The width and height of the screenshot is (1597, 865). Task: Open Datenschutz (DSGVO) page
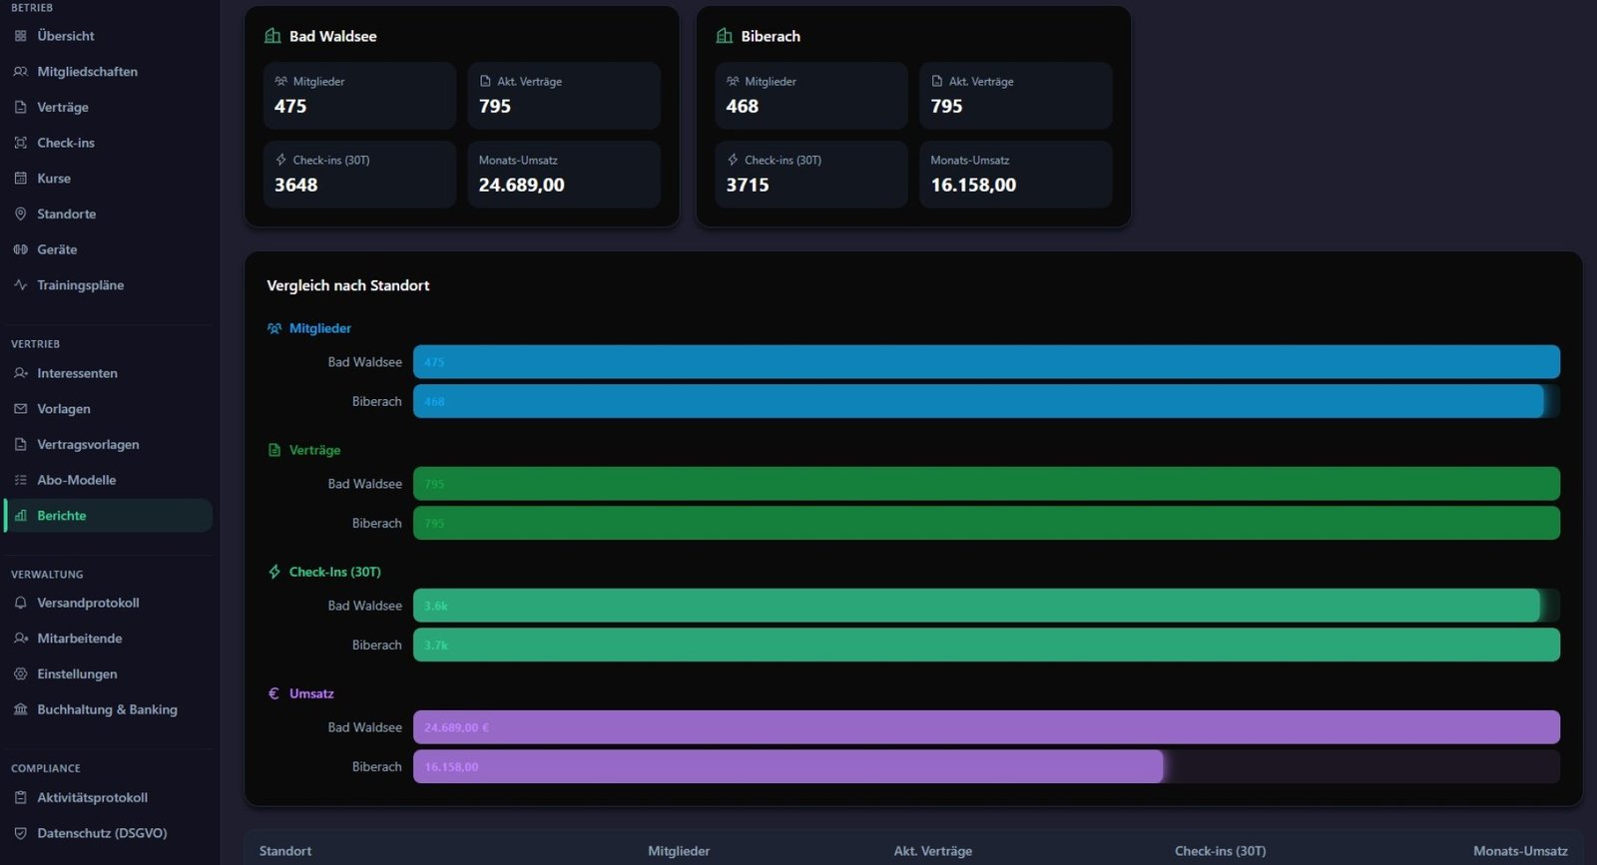(x=108, y=833)
